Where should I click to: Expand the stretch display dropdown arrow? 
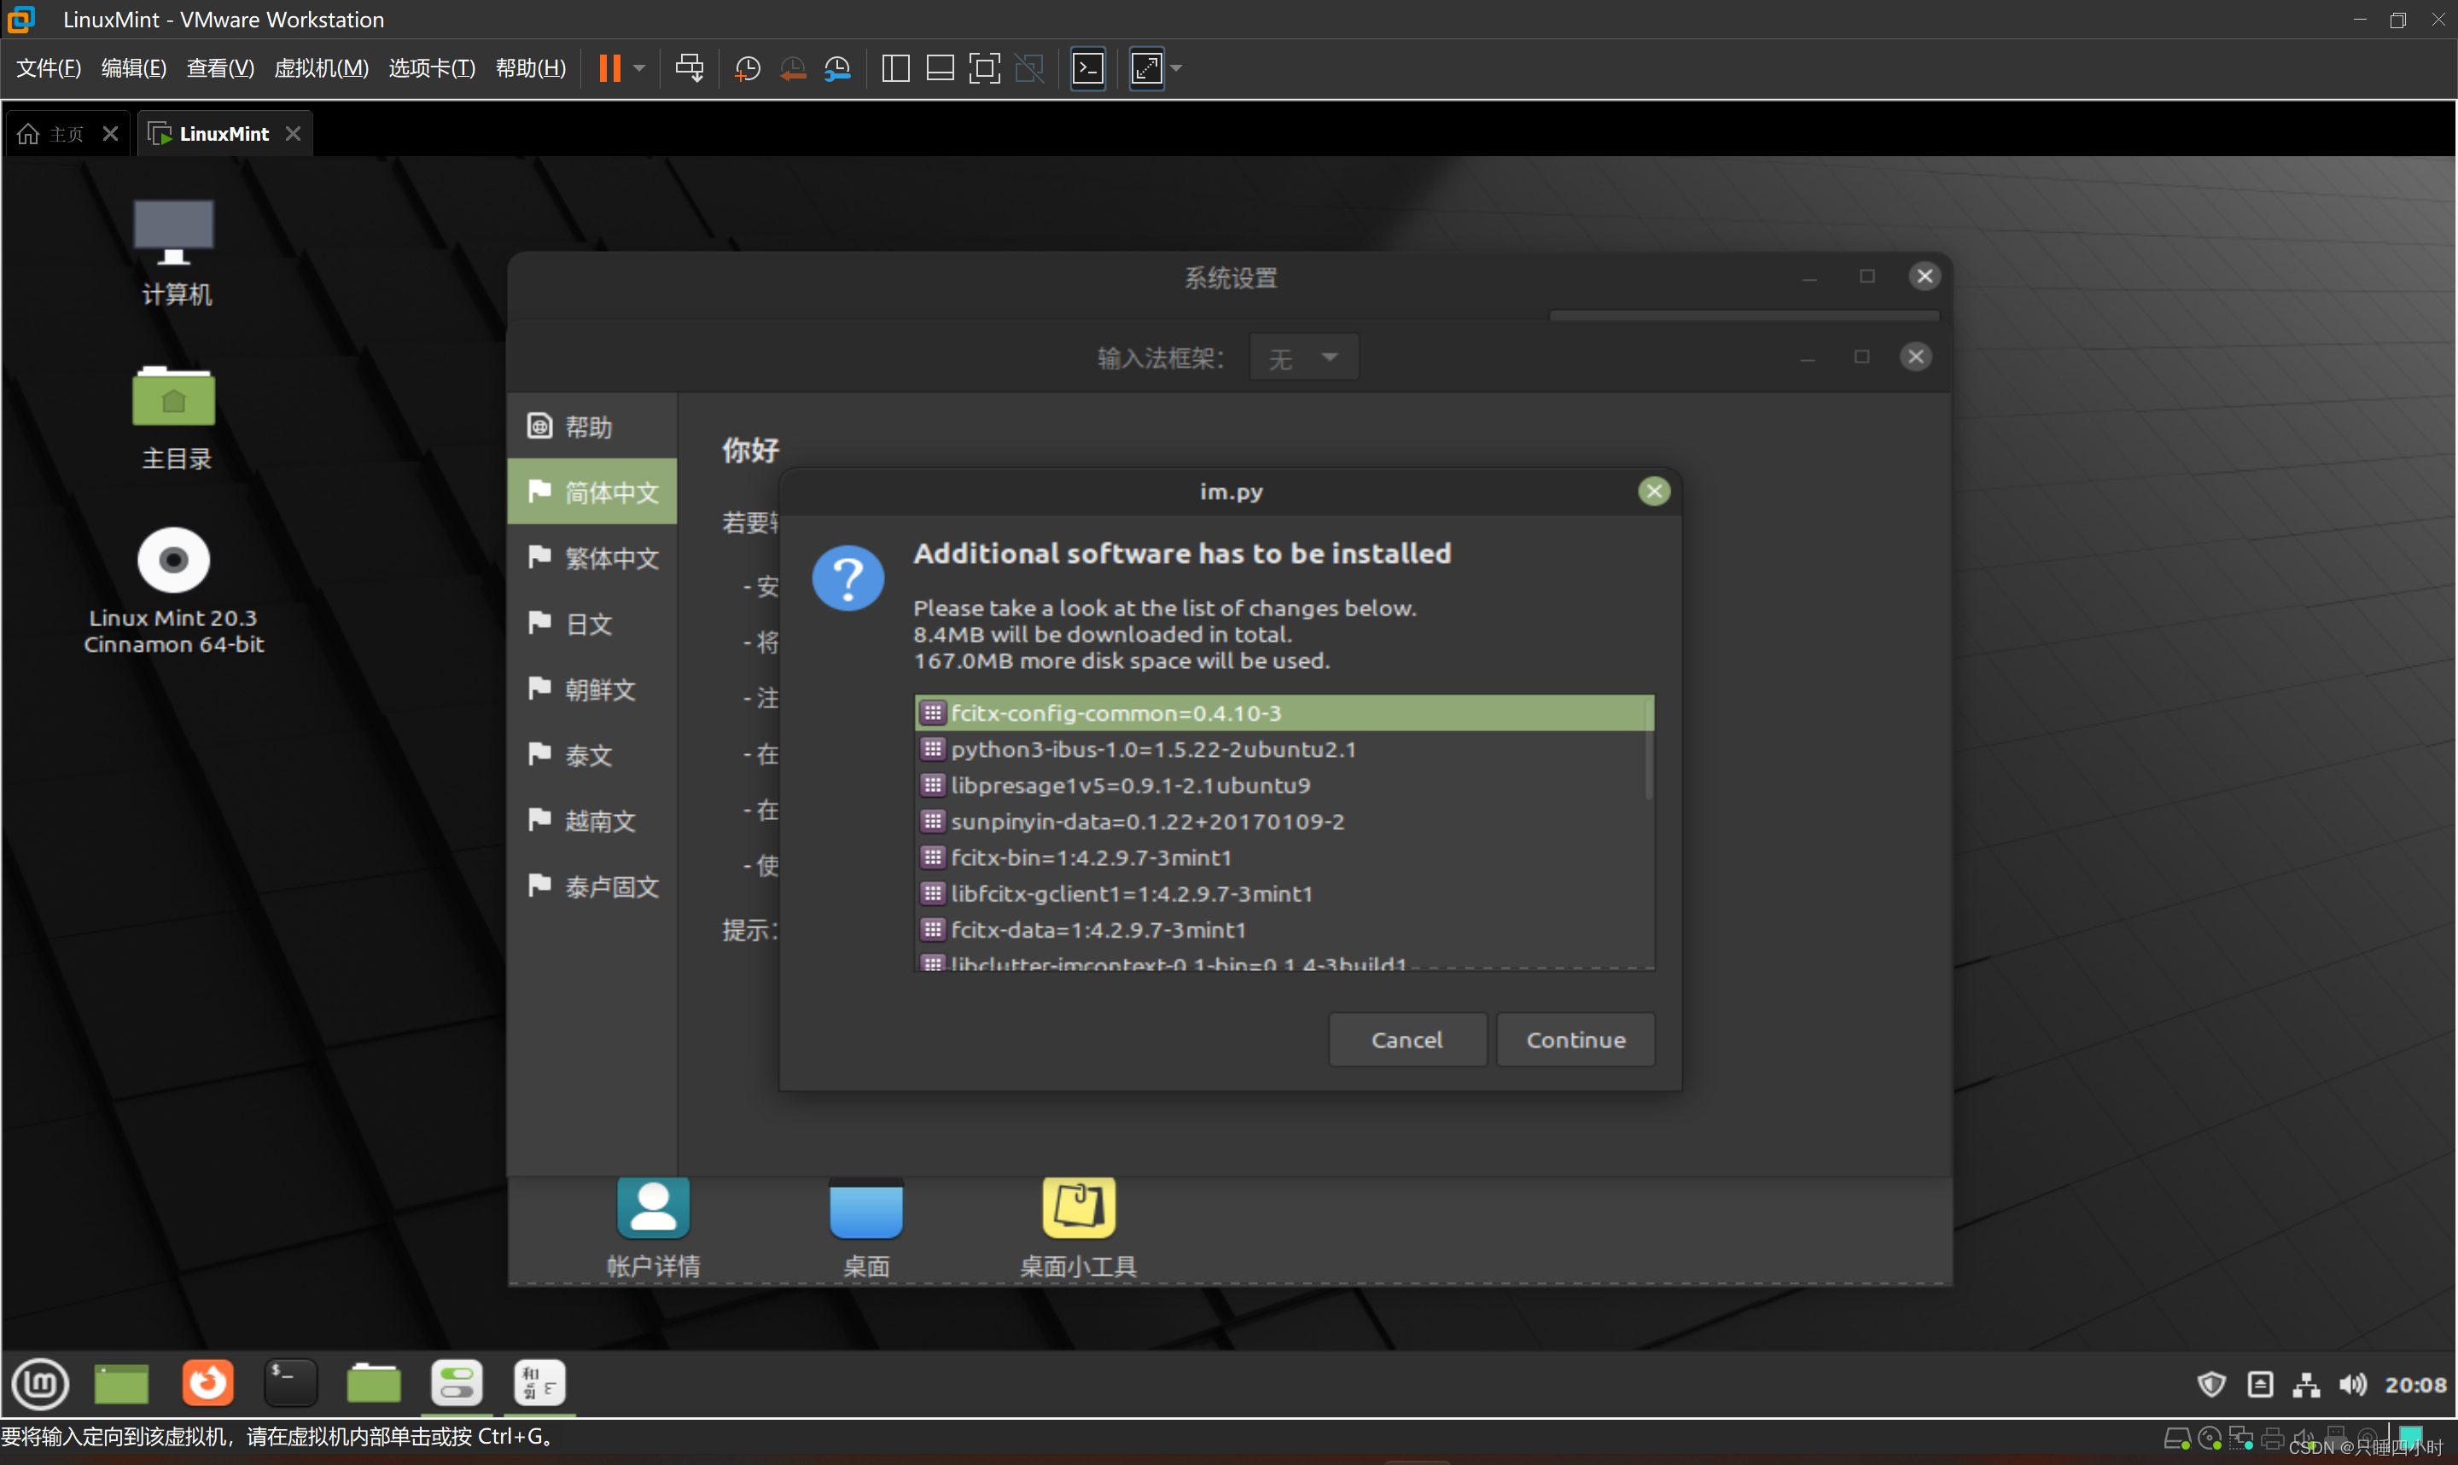[x=1176, y=68]
